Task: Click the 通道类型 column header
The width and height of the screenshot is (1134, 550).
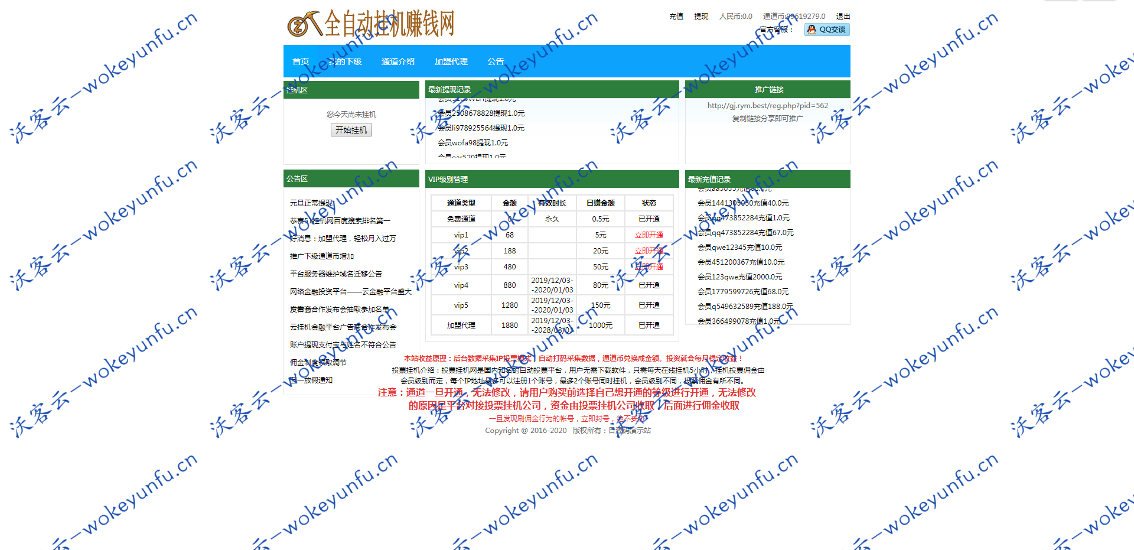Action: pos(461,203)
